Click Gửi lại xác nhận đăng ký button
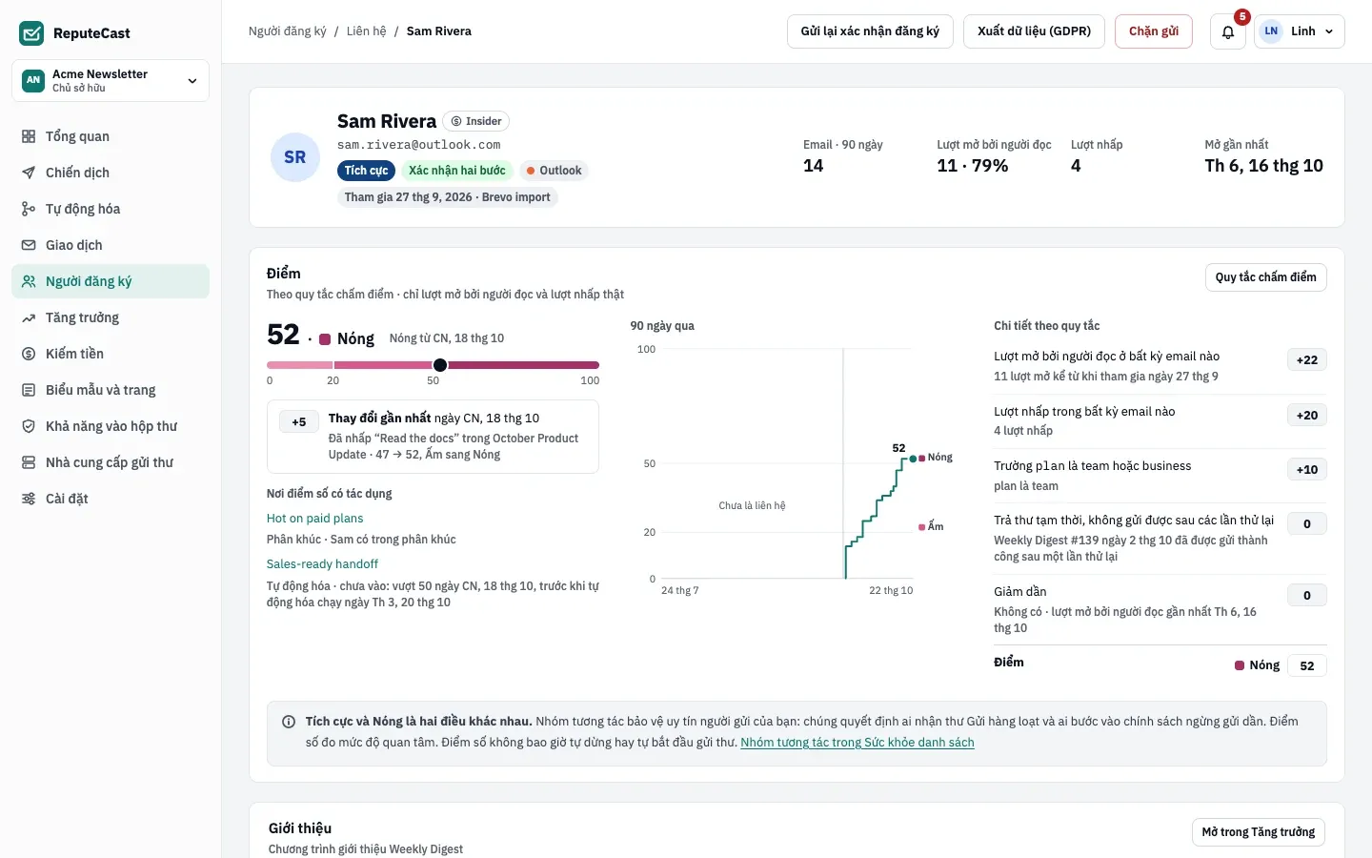 click(x=870, y=31)
